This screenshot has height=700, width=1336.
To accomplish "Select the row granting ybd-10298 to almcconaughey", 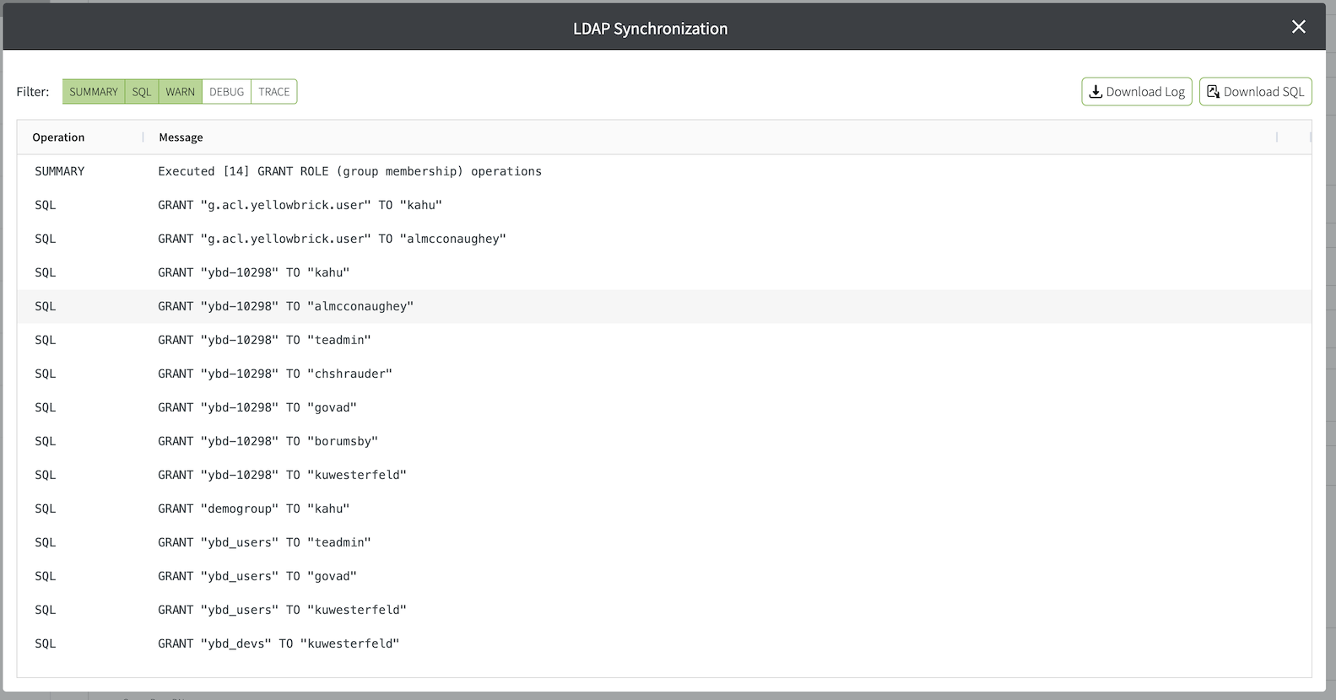I will click(x=285, y=306).
